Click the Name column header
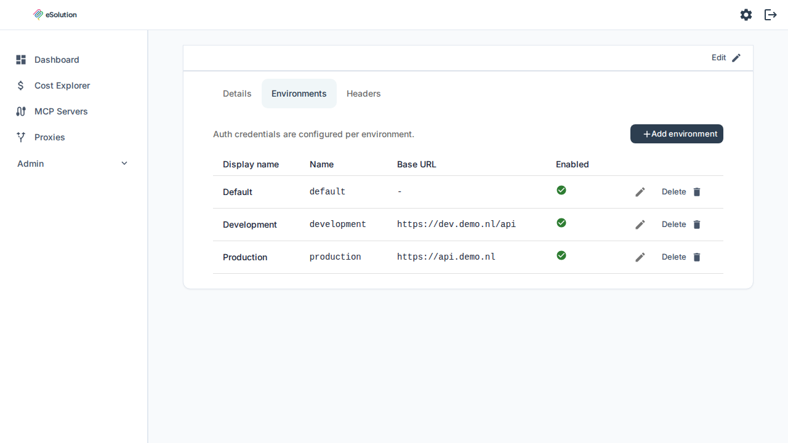The height and width of the screenshot is (443, 788). 321,164
